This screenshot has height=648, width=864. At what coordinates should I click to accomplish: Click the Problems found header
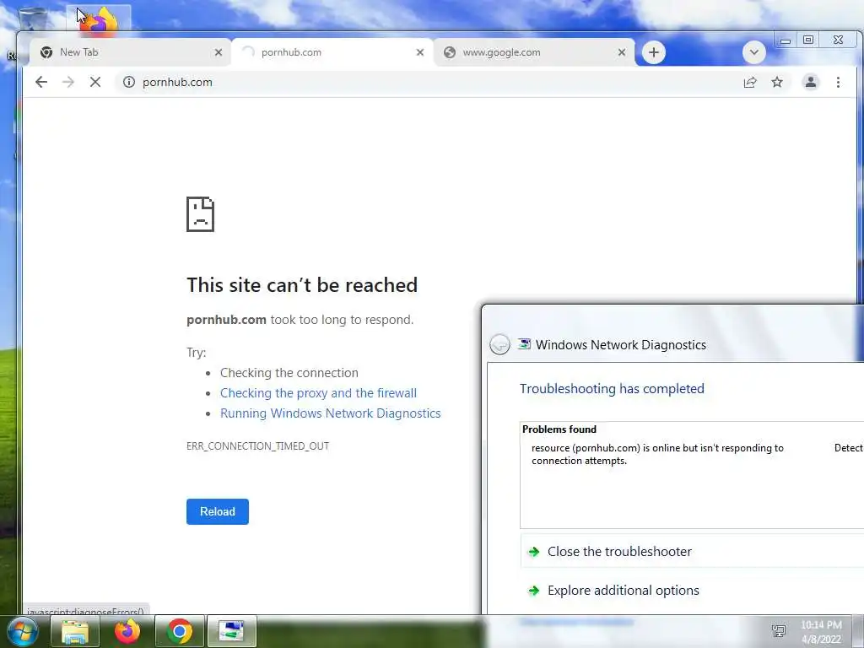pos(559,429)
